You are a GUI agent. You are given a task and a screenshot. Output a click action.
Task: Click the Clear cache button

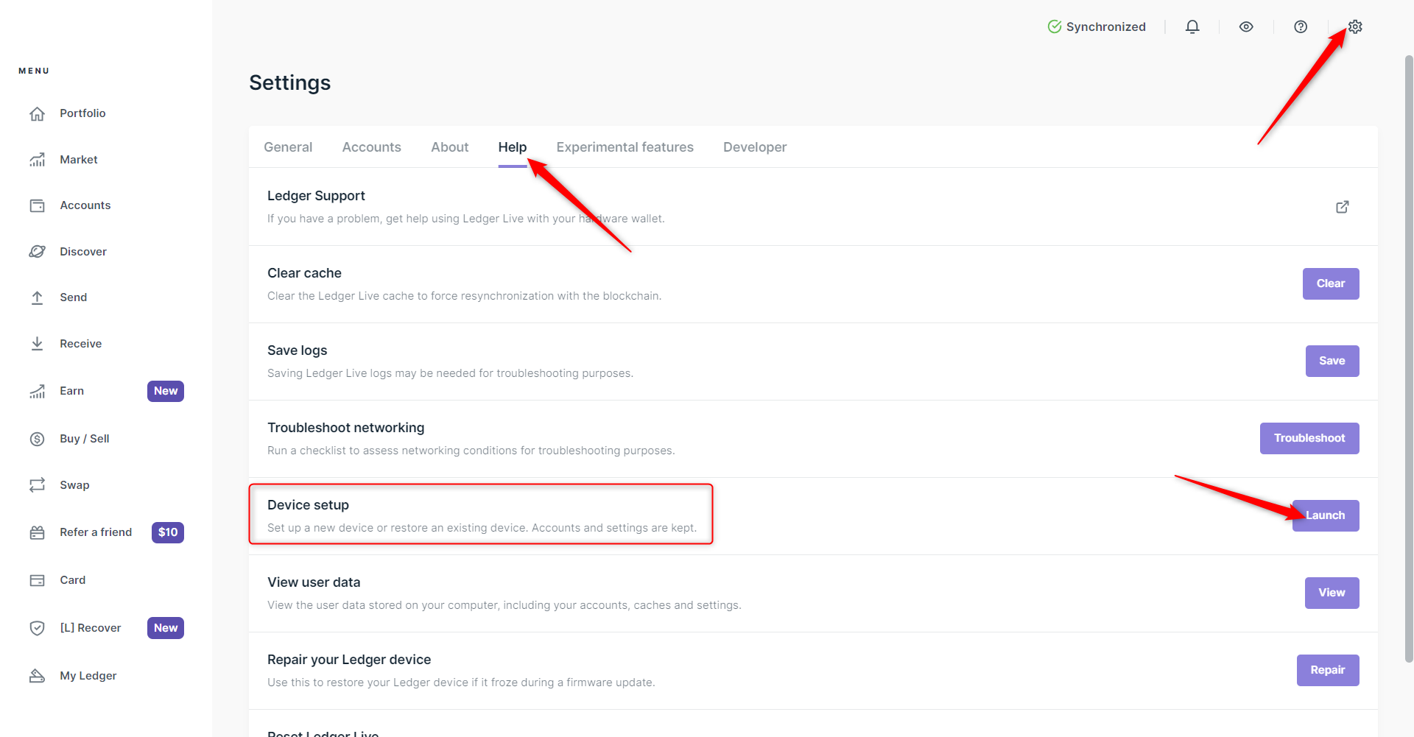click(x=1330, y=284)
